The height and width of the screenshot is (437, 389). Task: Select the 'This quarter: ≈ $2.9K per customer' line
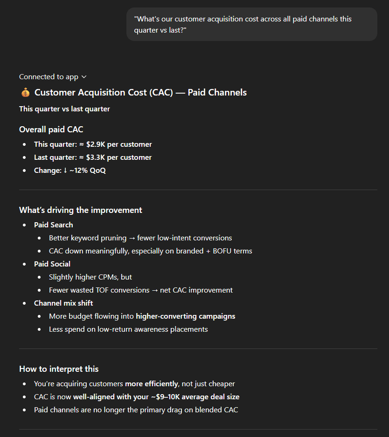pos(92,144)
